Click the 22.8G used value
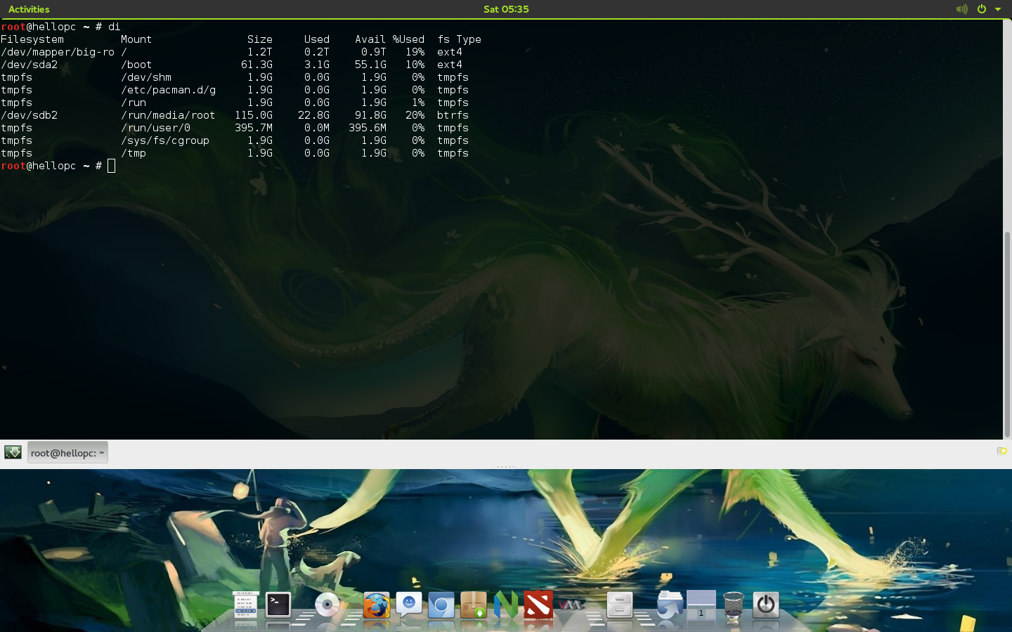The height and width of the screenshot is (632, 1012). click(x=314, y=115)
